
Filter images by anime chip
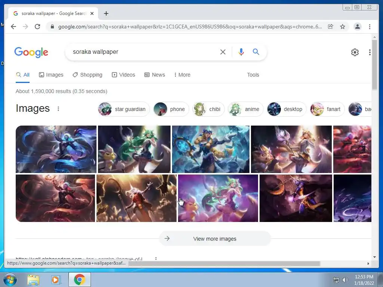click(245, 109)
